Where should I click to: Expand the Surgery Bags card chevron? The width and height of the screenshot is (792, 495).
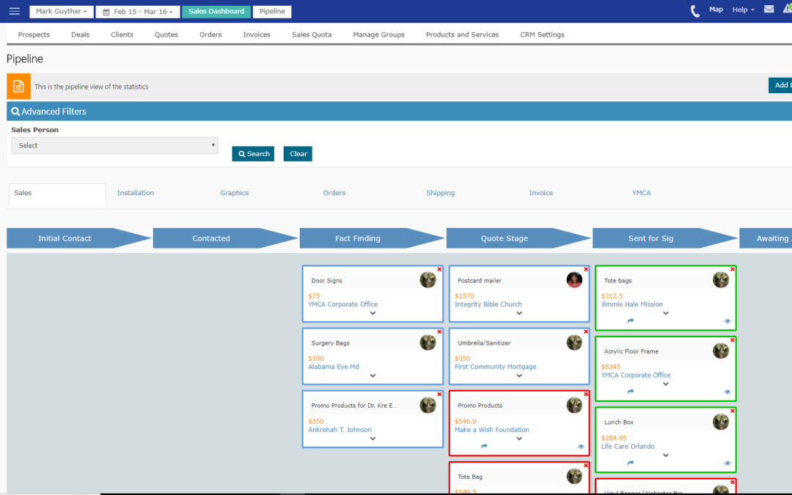click(x=373, y=375)
